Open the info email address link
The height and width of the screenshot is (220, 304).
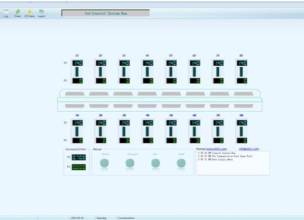249,149
